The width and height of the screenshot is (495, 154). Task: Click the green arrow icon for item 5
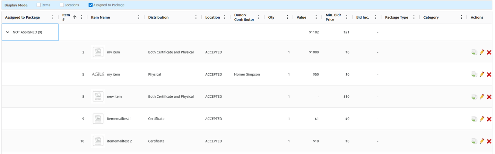474,75
